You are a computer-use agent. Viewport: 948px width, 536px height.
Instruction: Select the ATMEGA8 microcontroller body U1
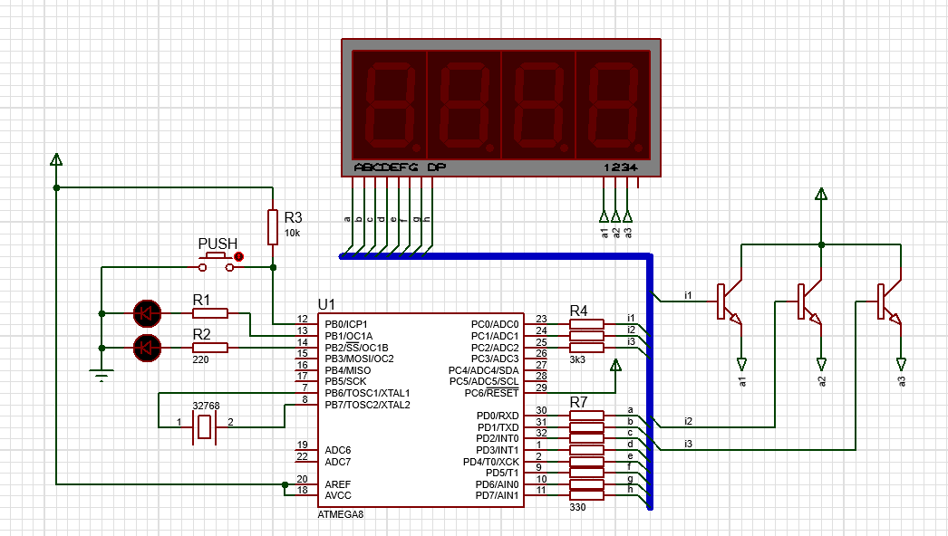click(421, 410)
